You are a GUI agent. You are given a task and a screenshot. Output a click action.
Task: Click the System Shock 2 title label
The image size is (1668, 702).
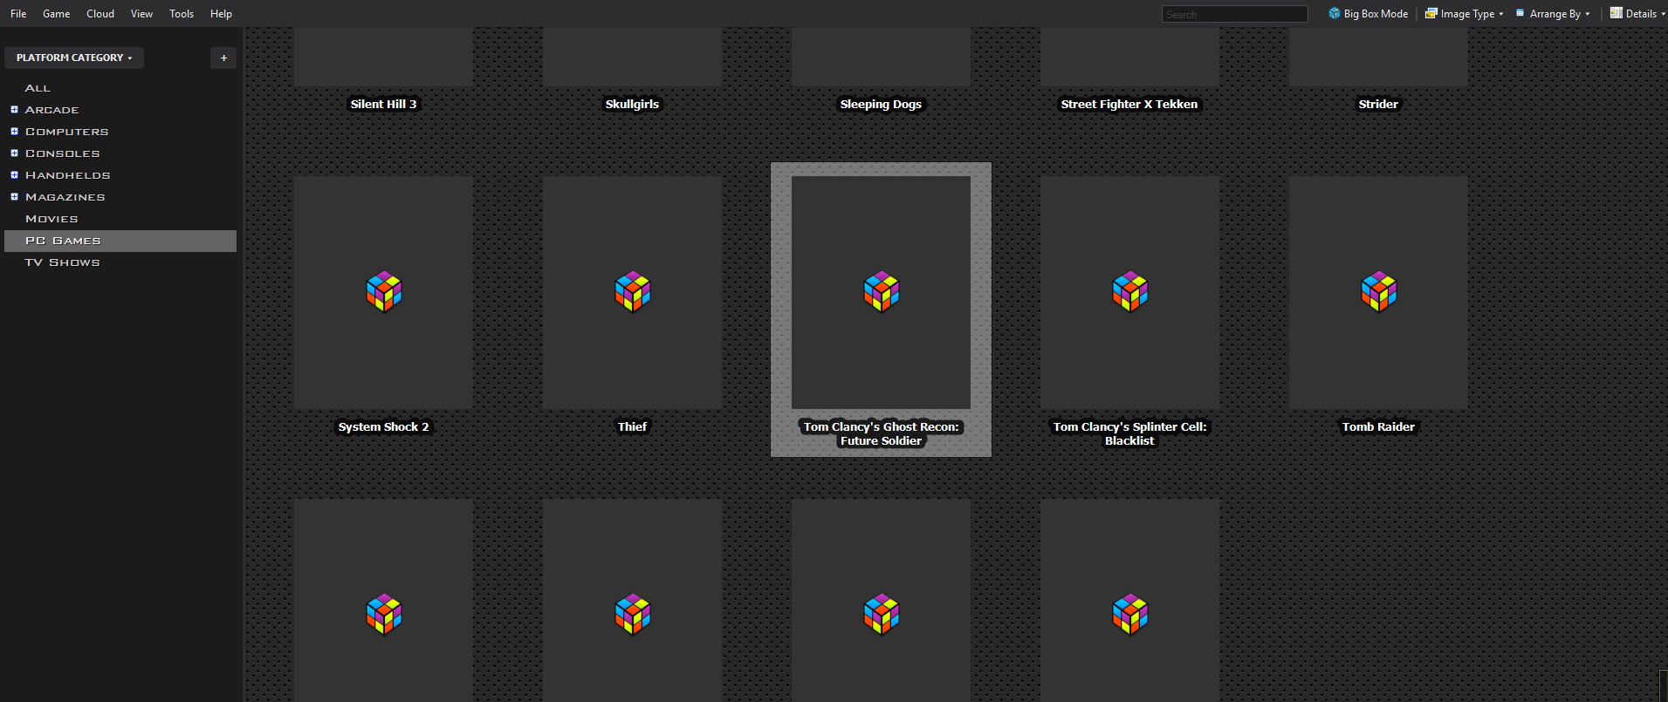(x=384, y=426)
